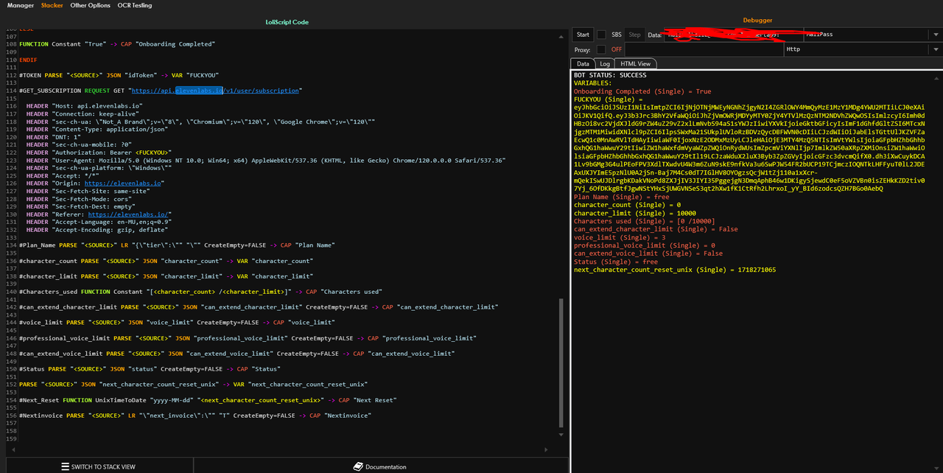Click the #Status PARSE code line
The height and width of the screenshot is (473, 943).
(x=150, y=368)
